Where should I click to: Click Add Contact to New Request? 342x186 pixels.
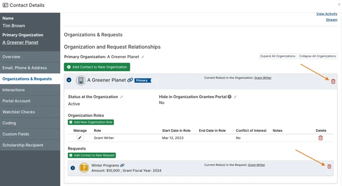92,155
